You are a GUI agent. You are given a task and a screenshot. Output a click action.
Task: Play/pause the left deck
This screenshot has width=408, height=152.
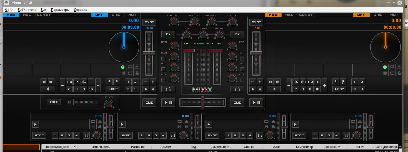[168, 103]
